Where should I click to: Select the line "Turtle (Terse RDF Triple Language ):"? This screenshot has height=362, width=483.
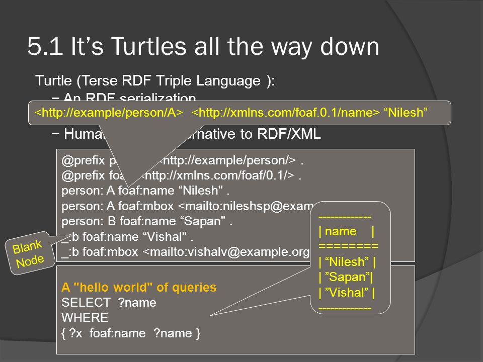tap(155, 81)
